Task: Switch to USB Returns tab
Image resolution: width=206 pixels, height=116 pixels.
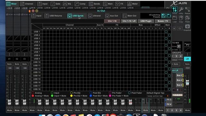Action: tap(53, 16)
